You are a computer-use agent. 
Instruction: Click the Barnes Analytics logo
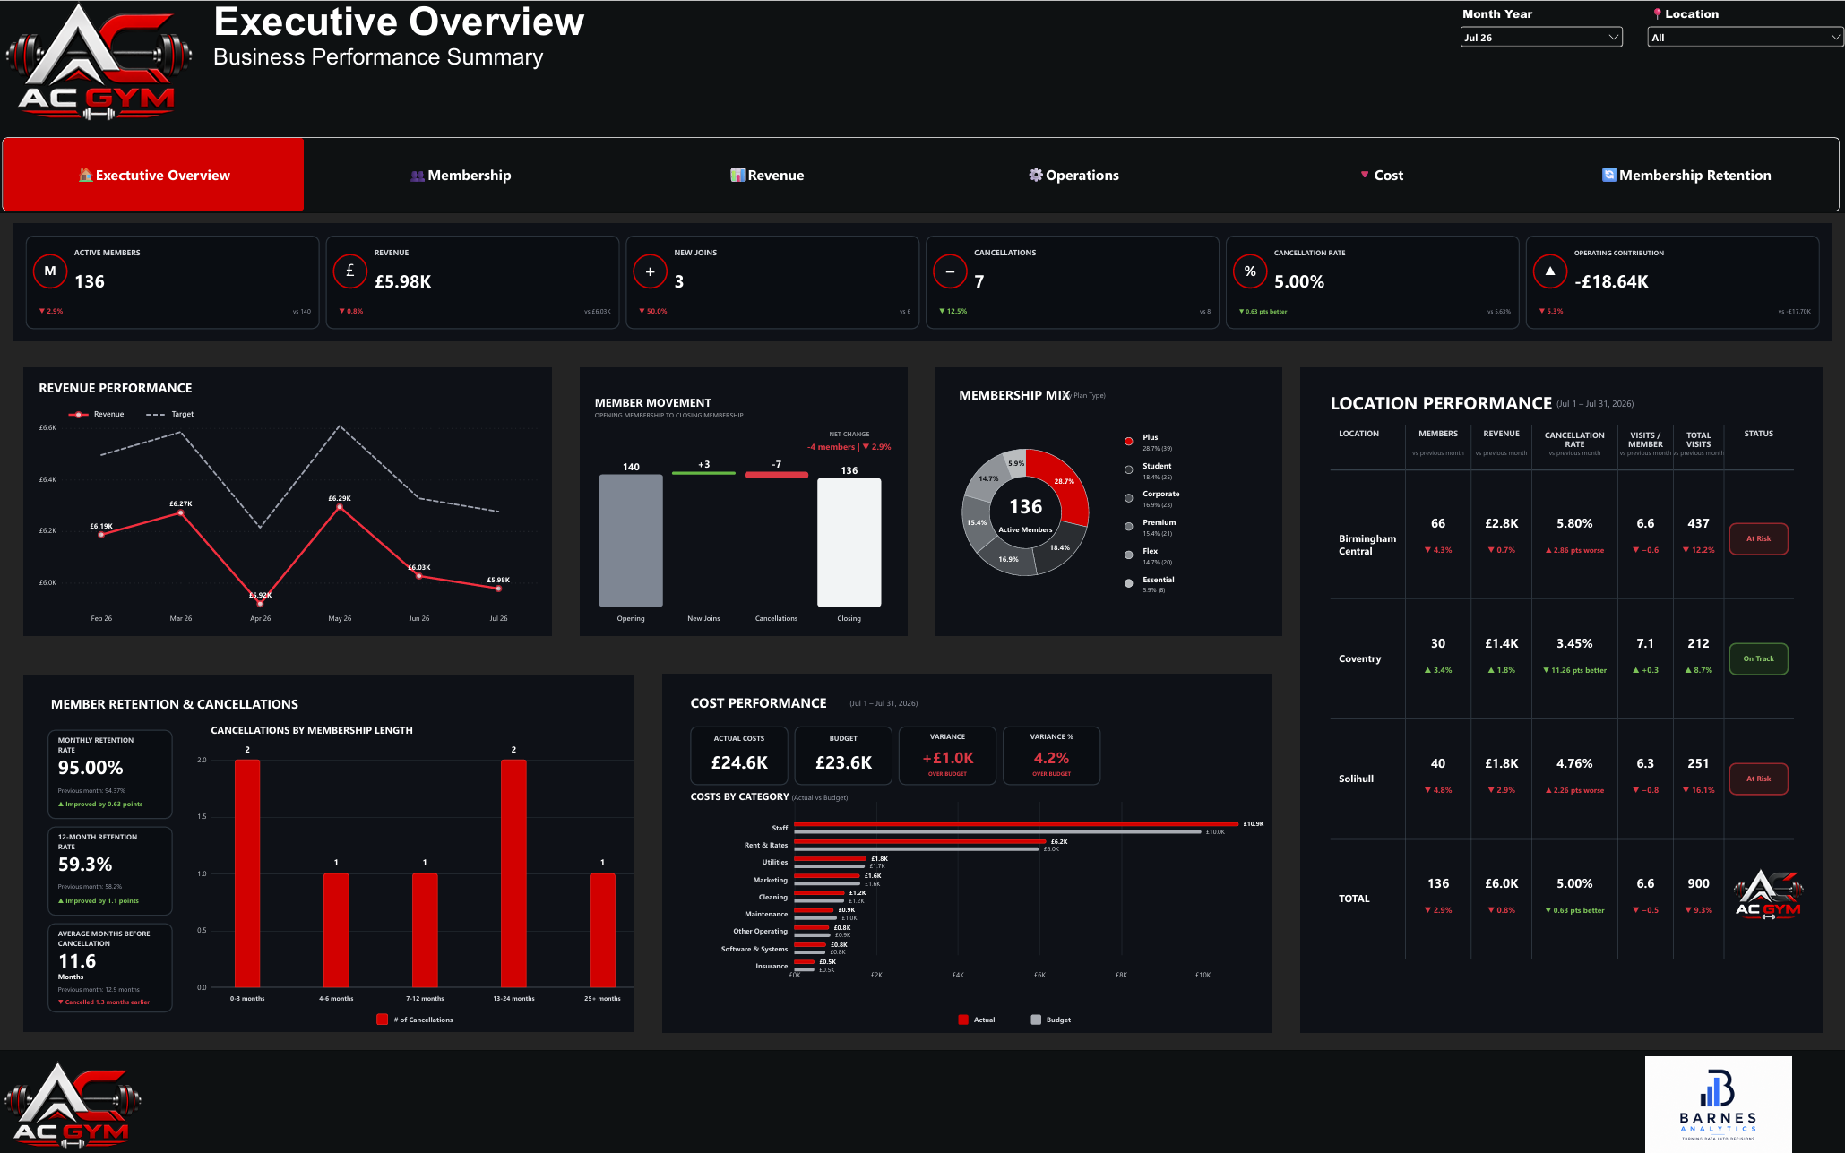click(x=1719, y=1104)
